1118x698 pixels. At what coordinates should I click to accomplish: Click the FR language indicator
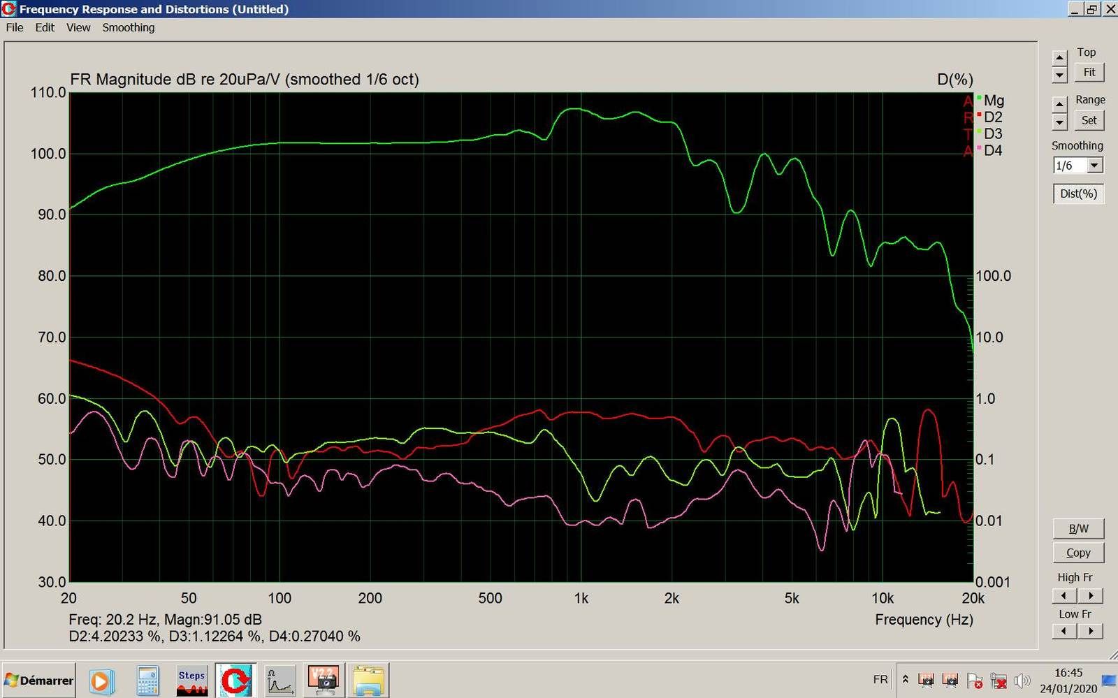(880, 680)
